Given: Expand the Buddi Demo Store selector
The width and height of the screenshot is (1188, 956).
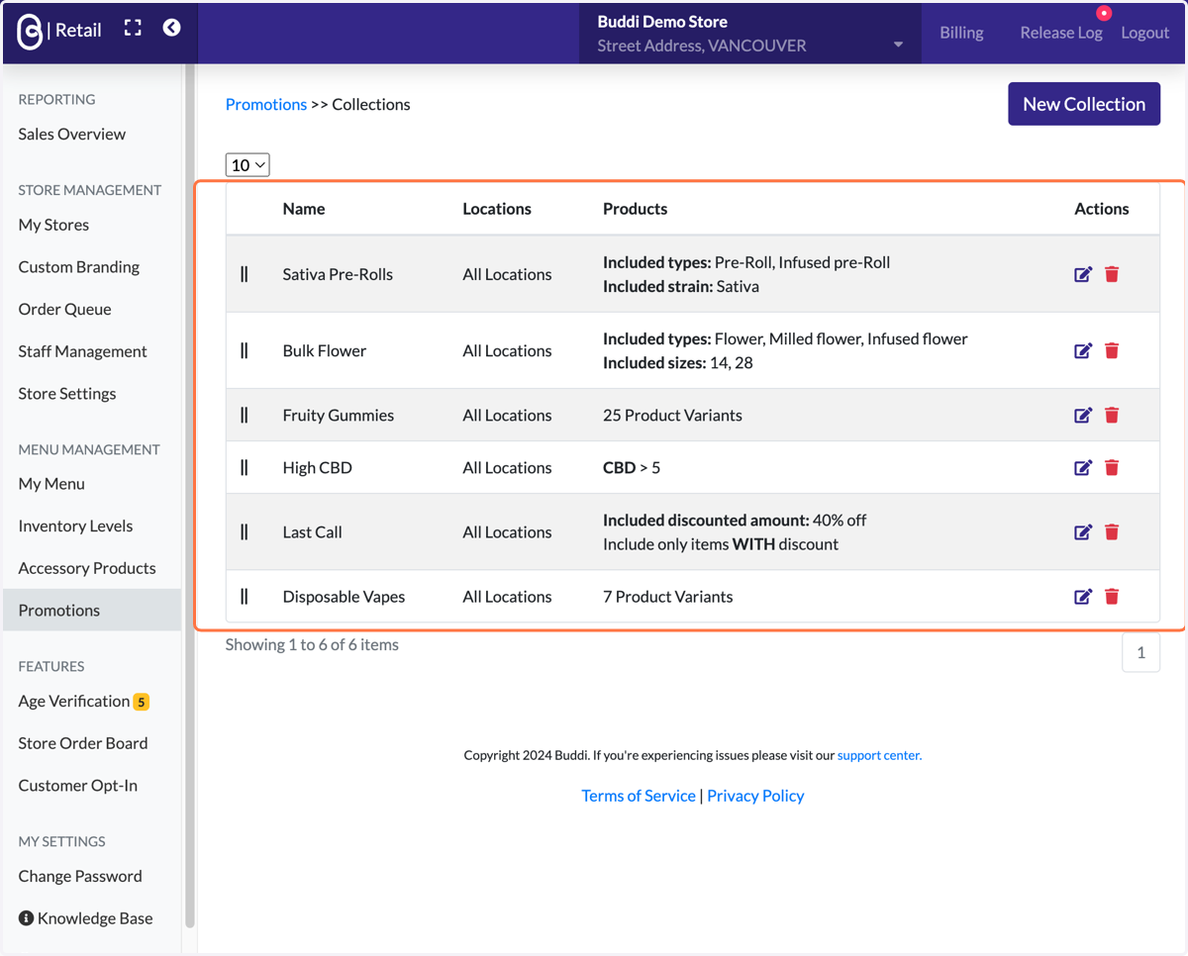Looking at the screenshot, I should coord(750,34).
